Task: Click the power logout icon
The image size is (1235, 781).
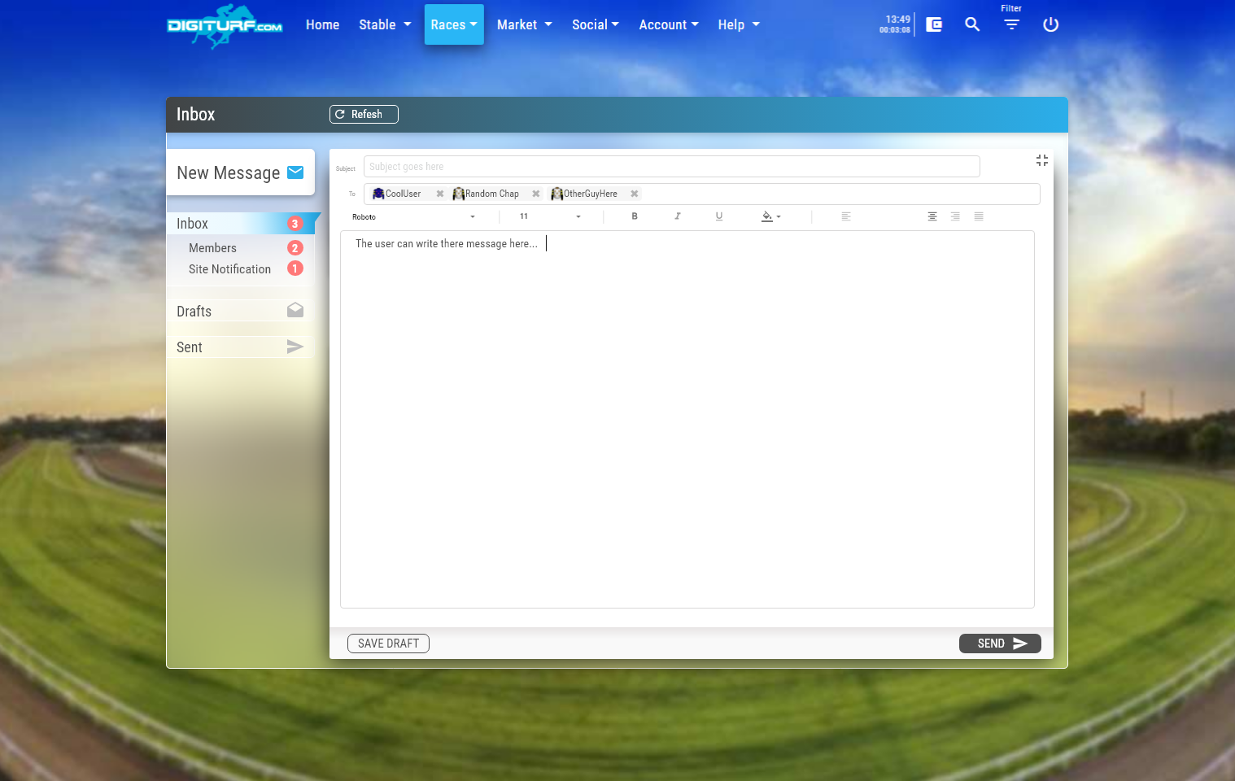Action: pyautogui.click(x=1050, y=24)
